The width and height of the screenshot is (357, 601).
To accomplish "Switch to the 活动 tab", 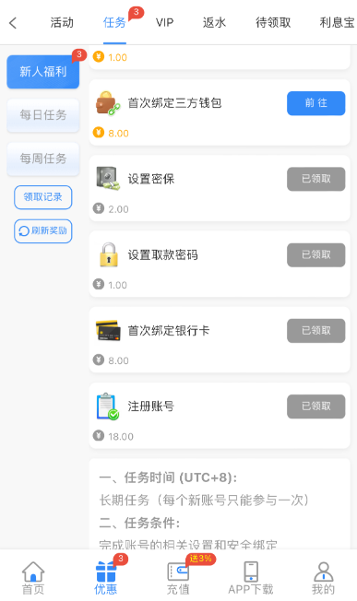I will [62, 23].
